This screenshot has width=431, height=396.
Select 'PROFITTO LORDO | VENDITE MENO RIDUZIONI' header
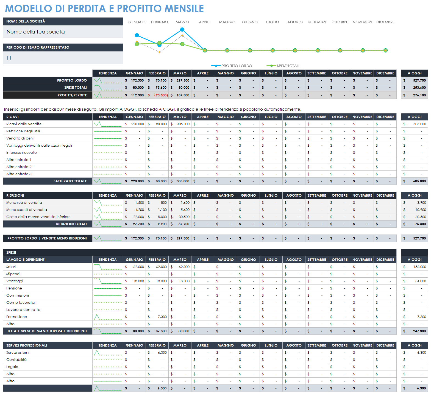pyautogui.click(x=48, y=238)
